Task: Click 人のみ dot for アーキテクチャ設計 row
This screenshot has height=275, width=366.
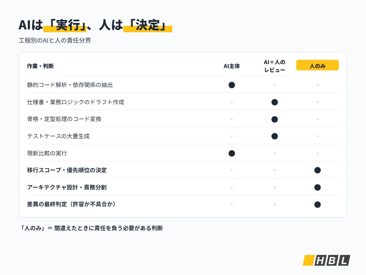Action: point(317,187)
